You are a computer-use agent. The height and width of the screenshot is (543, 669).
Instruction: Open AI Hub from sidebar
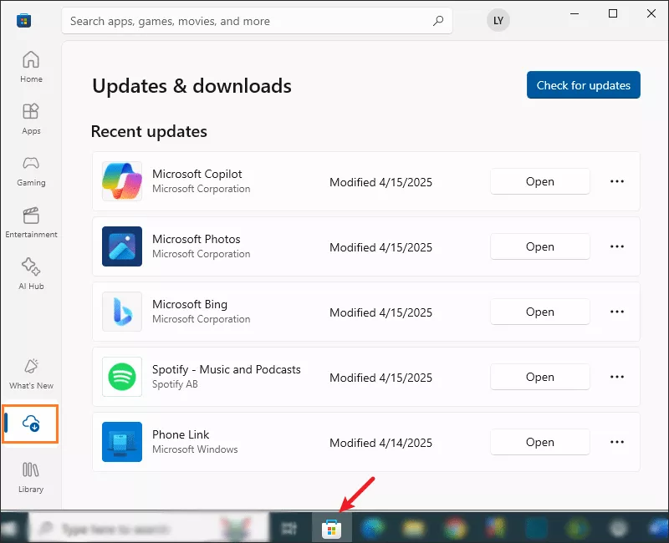click(x=31, y=274)
